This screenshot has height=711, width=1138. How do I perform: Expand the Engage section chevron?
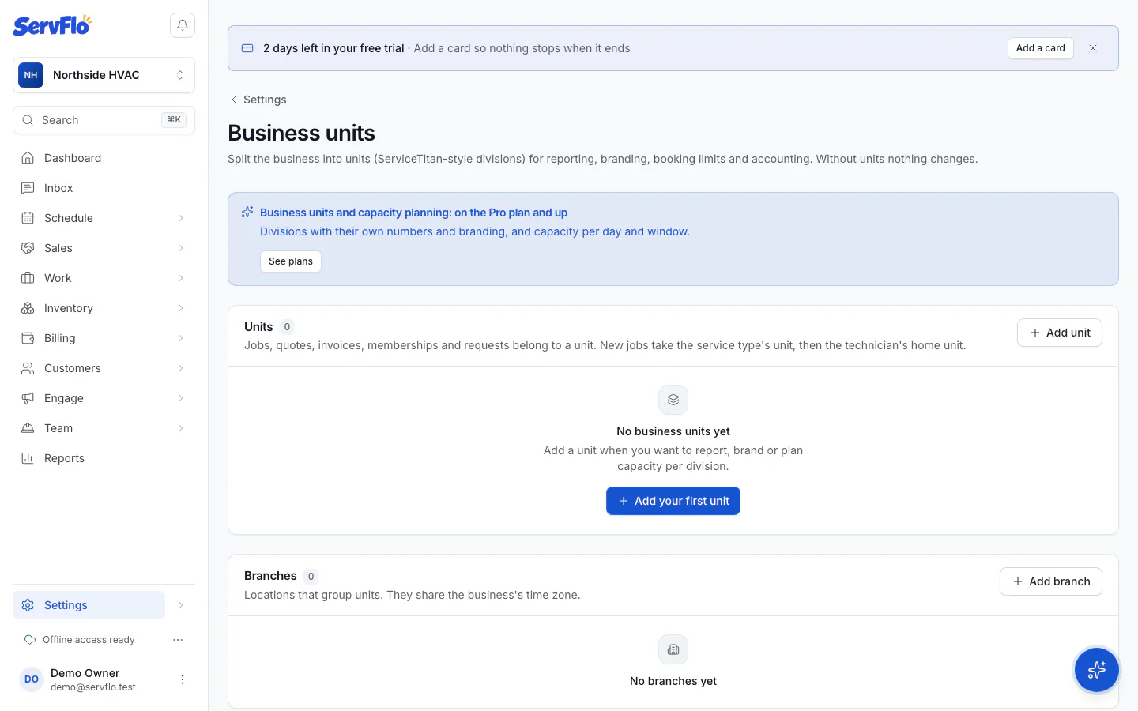pos(181,398)
